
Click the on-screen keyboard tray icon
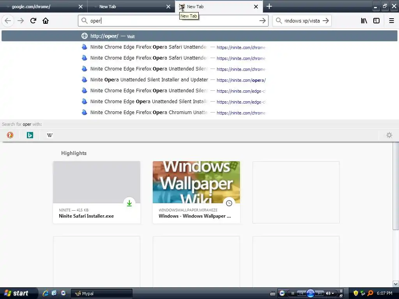tap(272, 294)
